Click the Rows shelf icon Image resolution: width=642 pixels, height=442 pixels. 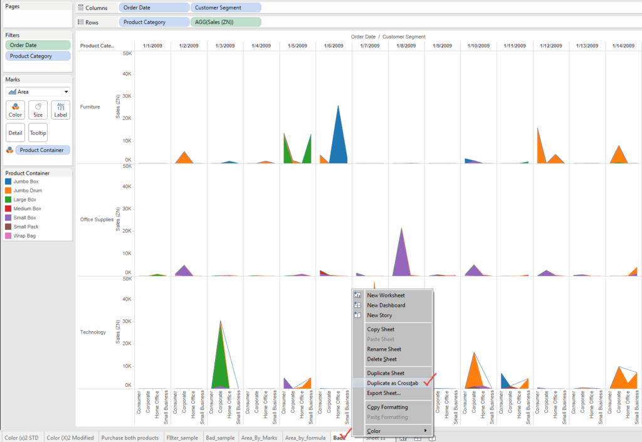pos(81,22)
